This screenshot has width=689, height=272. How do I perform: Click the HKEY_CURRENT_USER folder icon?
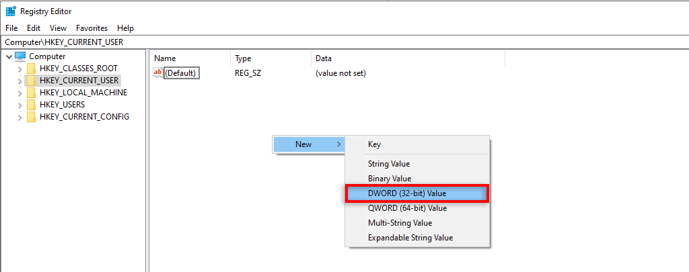(31, 81)
